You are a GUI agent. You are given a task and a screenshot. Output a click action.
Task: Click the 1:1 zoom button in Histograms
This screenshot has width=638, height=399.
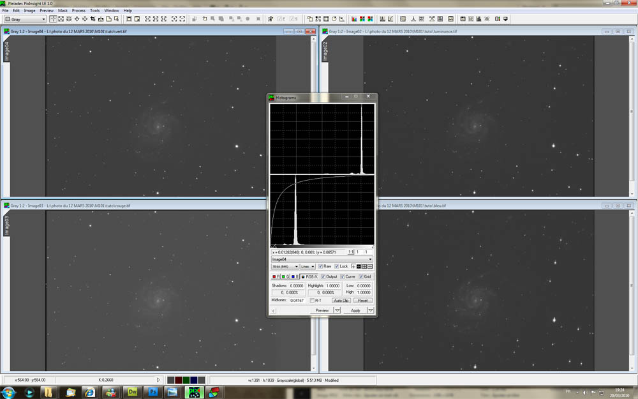350,252
